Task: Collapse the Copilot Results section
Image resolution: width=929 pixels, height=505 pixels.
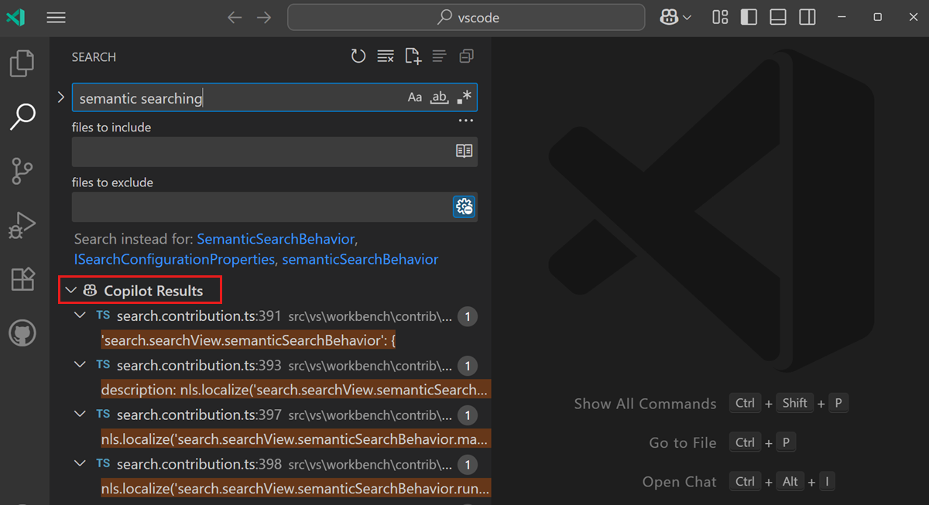Action: click(x=71, y=291)
